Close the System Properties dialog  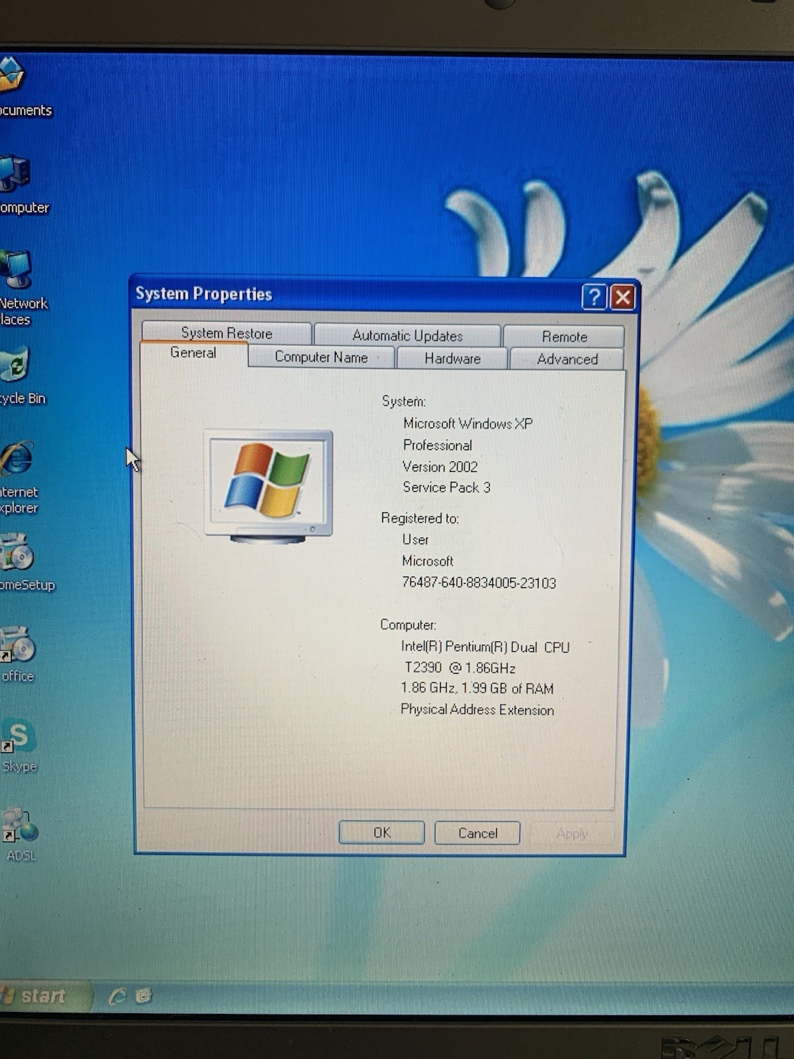(x=623, y=297)
